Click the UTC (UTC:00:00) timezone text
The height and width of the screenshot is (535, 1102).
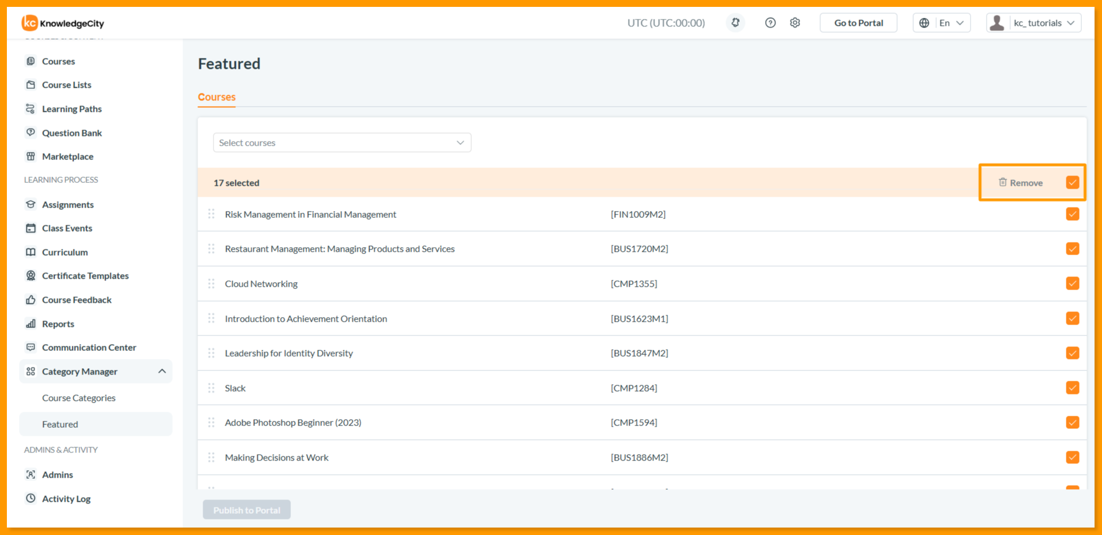pyautogui.click(x=666, y=23)
